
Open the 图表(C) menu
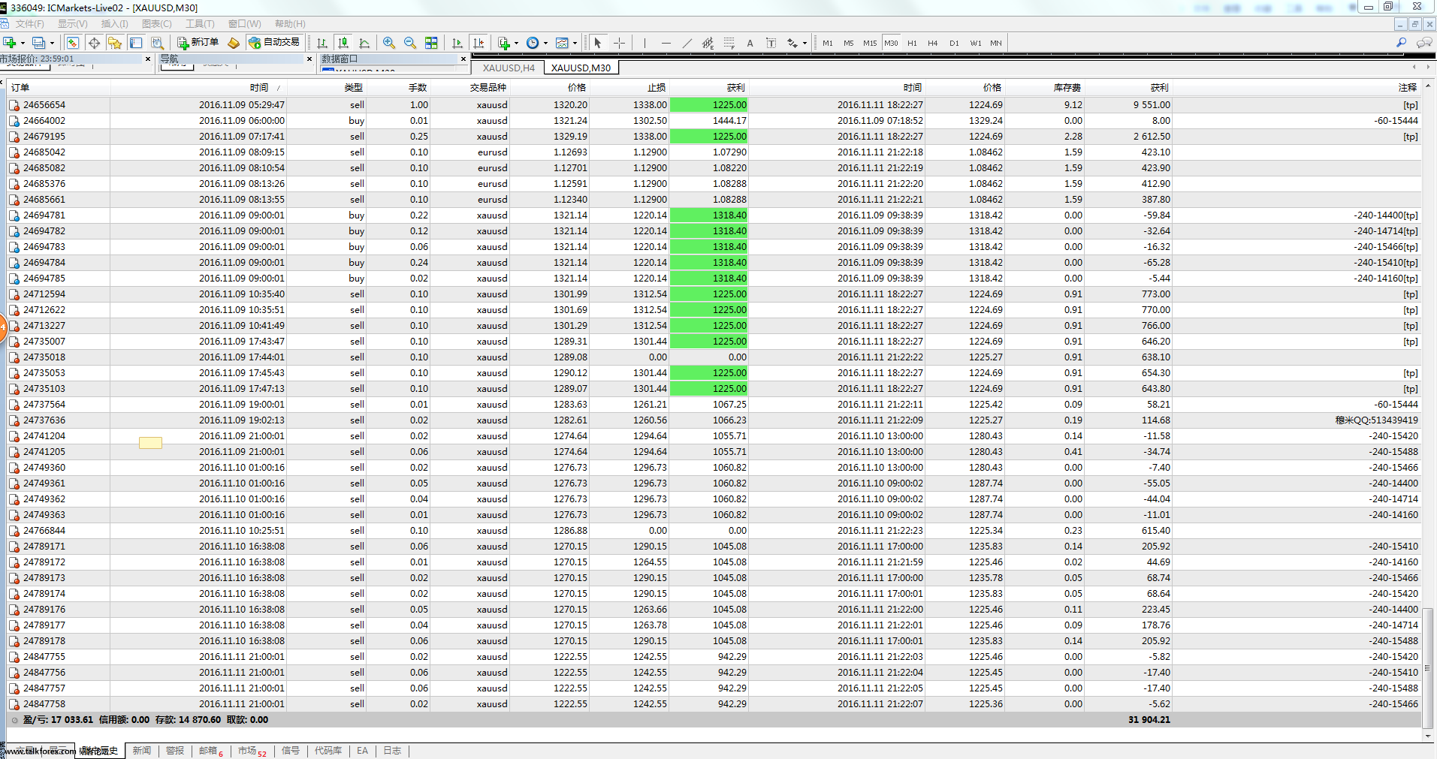(157, 24)
